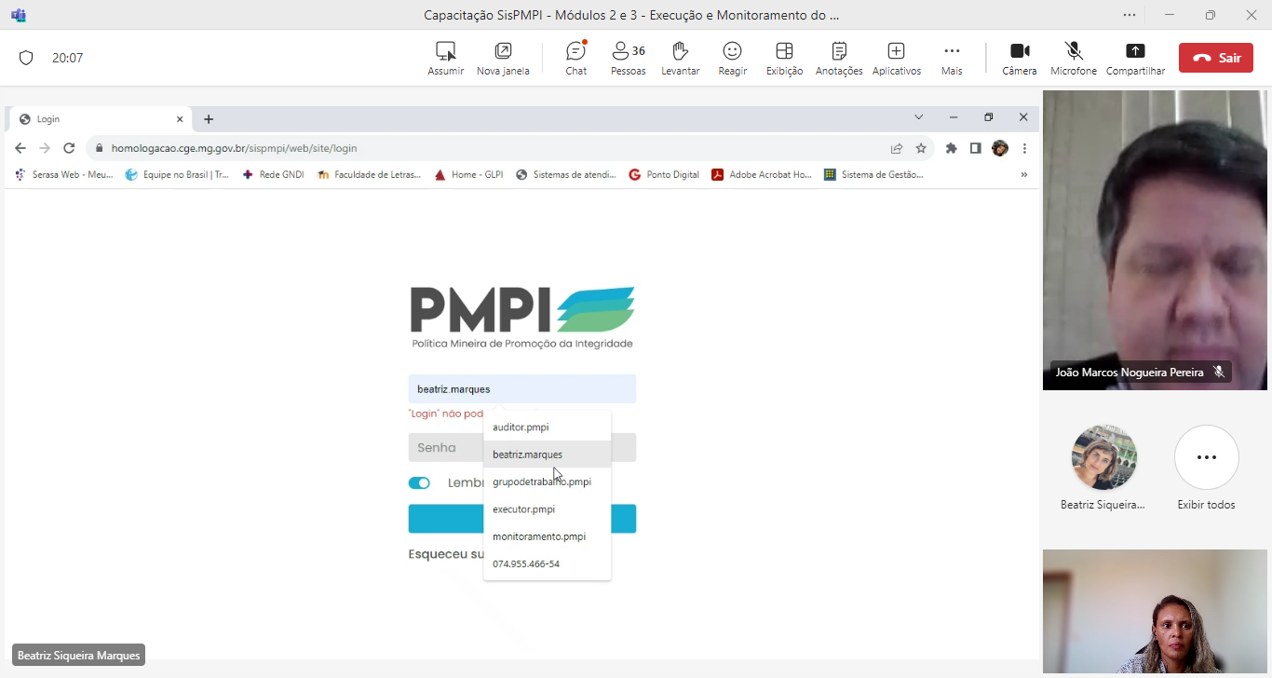Click the Assumir control icon
Screen dimensions: 1272x678
pyautogui.click(x=446, y=50)
